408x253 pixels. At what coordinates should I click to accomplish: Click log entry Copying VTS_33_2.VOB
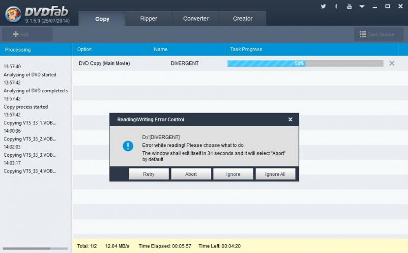point(30,139)
